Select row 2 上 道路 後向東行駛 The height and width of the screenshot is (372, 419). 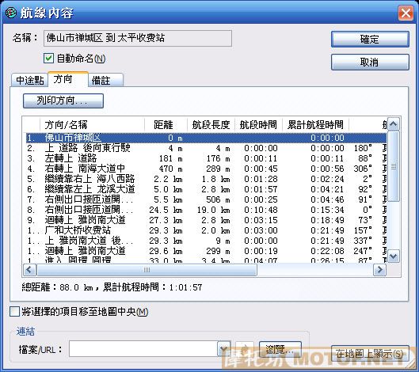click(x=206, y=148)
